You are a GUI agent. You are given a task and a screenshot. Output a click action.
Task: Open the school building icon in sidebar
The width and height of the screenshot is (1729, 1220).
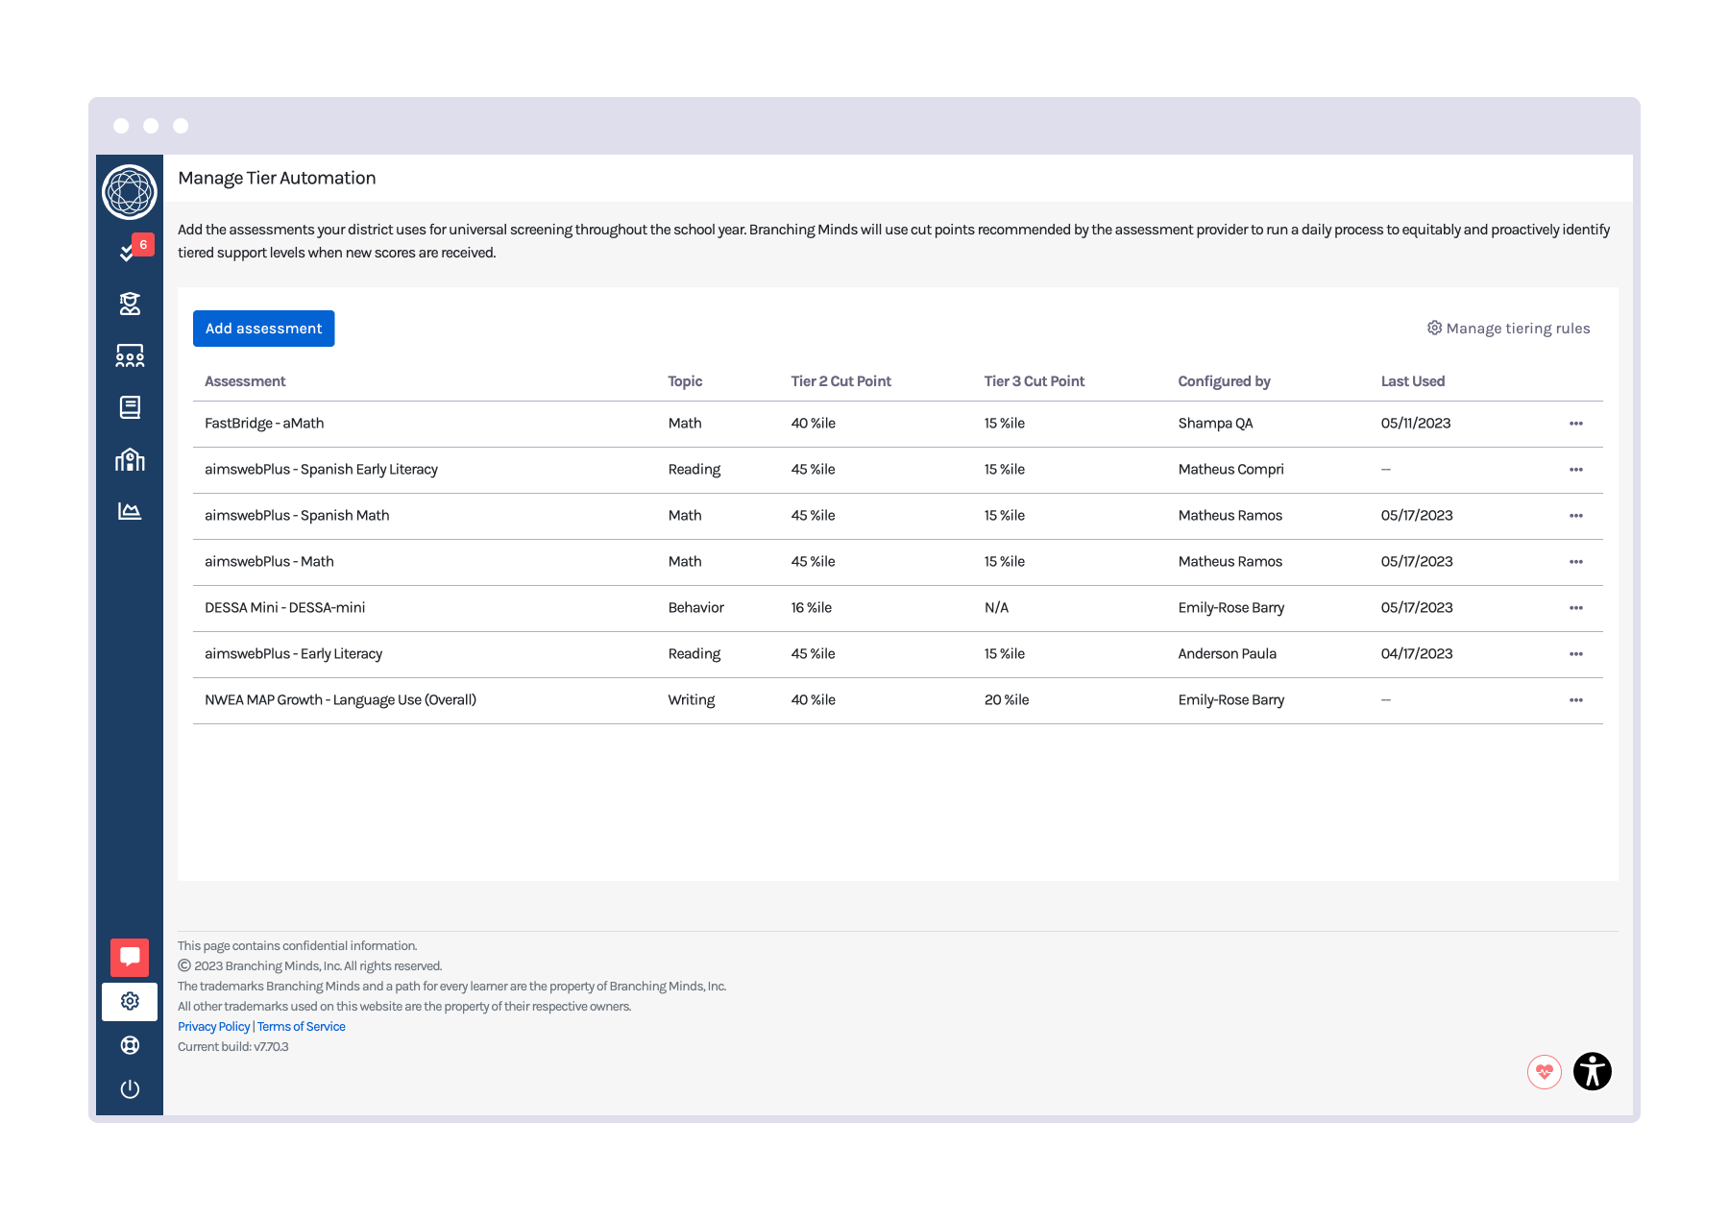130,459
